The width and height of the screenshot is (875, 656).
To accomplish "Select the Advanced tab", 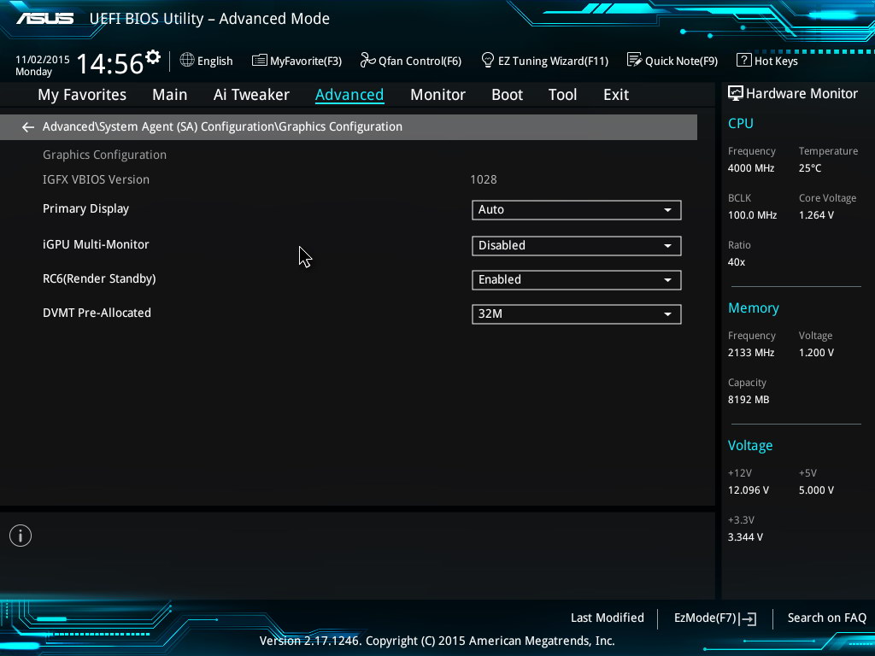I will point(349,95).
